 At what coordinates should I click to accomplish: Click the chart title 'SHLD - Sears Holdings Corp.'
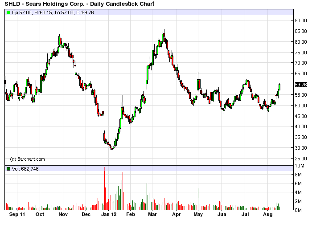tap(45, 4)
